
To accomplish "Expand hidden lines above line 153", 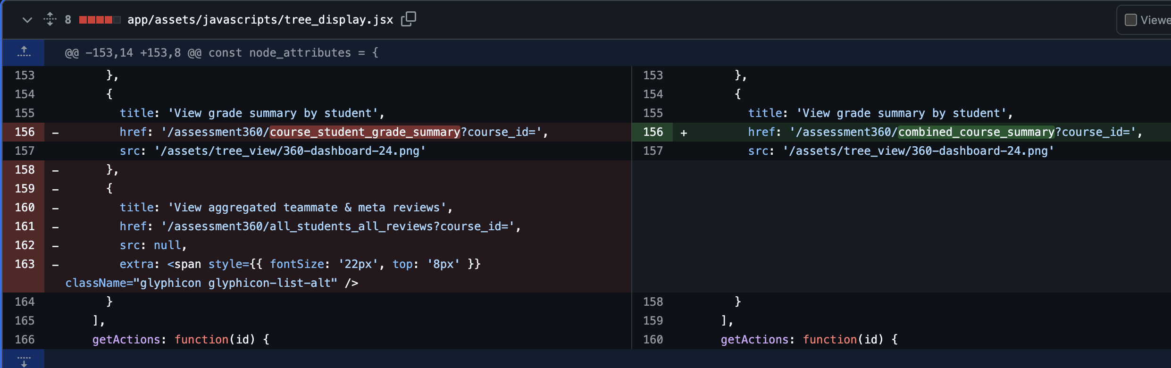I will (x=24, y=52).
